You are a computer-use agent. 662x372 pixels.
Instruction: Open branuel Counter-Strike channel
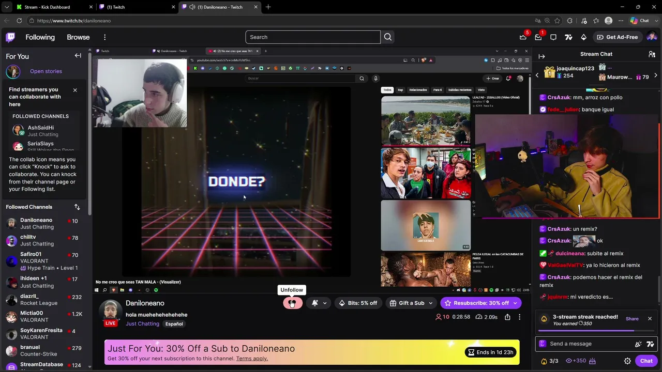[46, 351]
